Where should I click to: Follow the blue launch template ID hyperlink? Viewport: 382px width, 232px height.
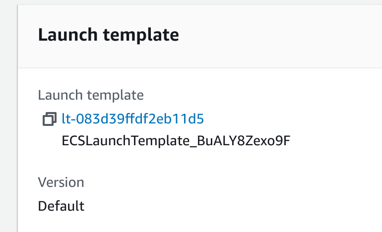[x=133, y=119]
